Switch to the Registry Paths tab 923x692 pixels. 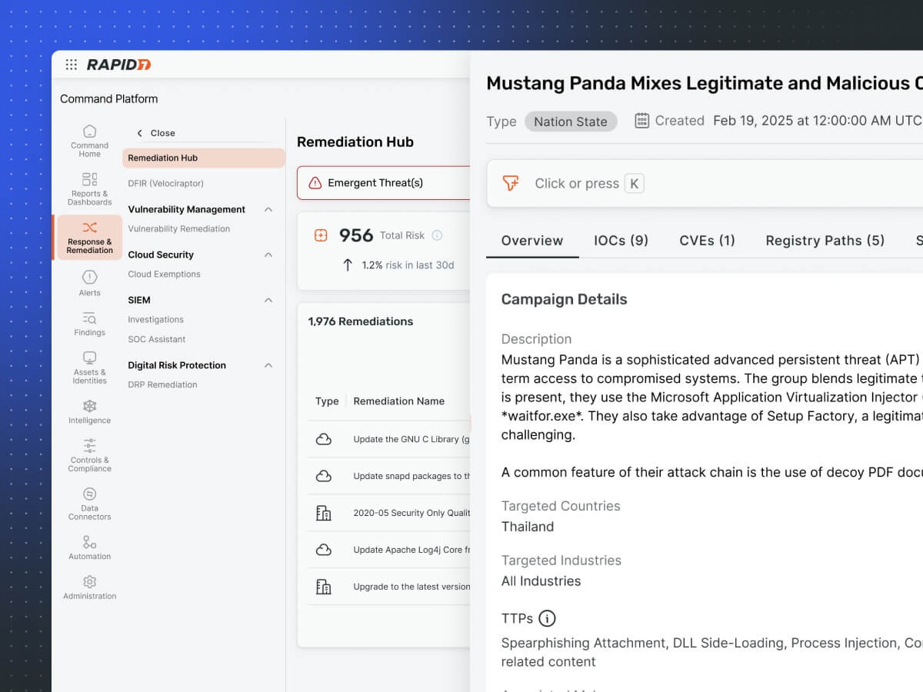(825, 241)
